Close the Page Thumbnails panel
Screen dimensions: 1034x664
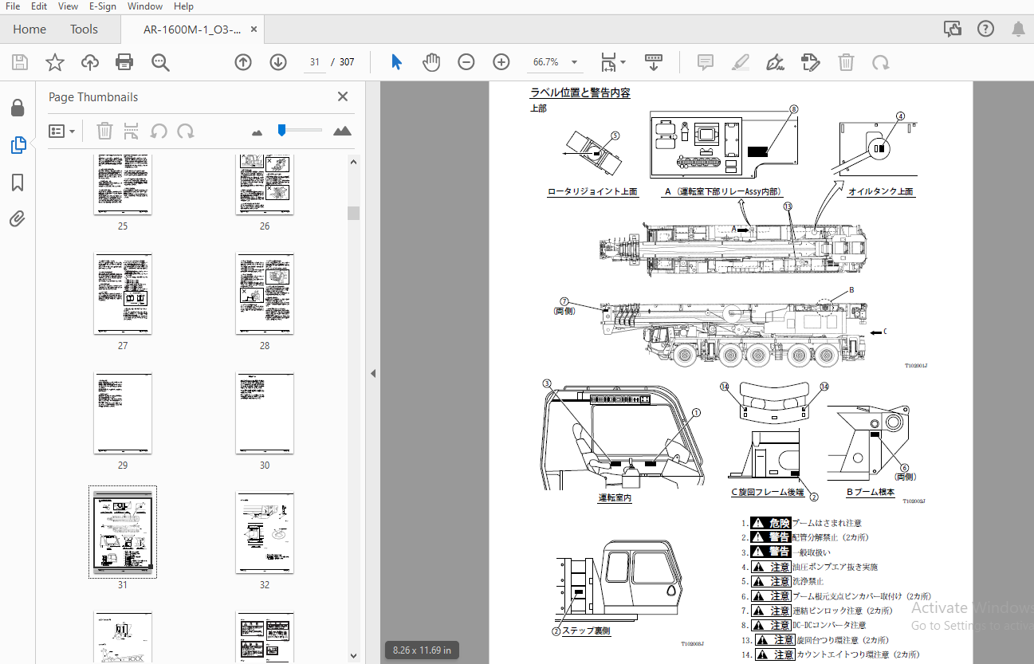(343, 96)
